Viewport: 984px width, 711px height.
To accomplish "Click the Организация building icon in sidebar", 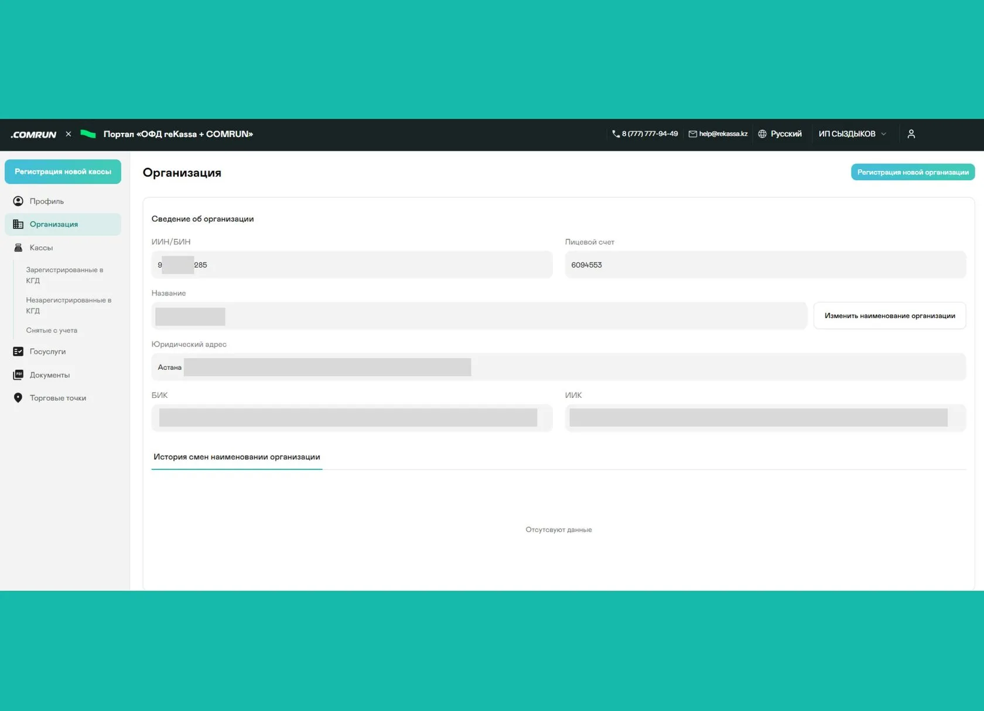I will 18,224.
